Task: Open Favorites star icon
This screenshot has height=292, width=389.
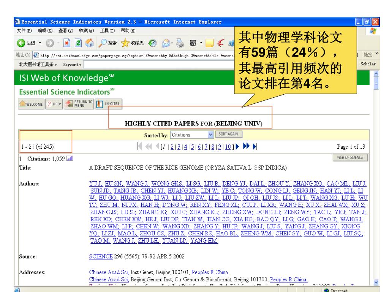Action: click(x=125, y=43)
